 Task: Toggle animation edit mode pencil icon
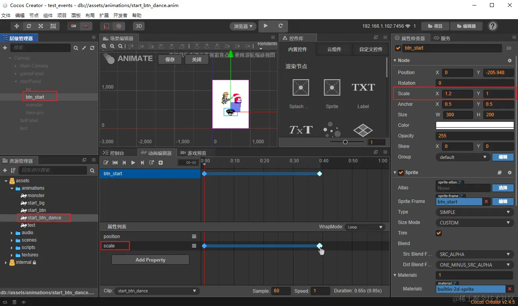click(106, 162)
